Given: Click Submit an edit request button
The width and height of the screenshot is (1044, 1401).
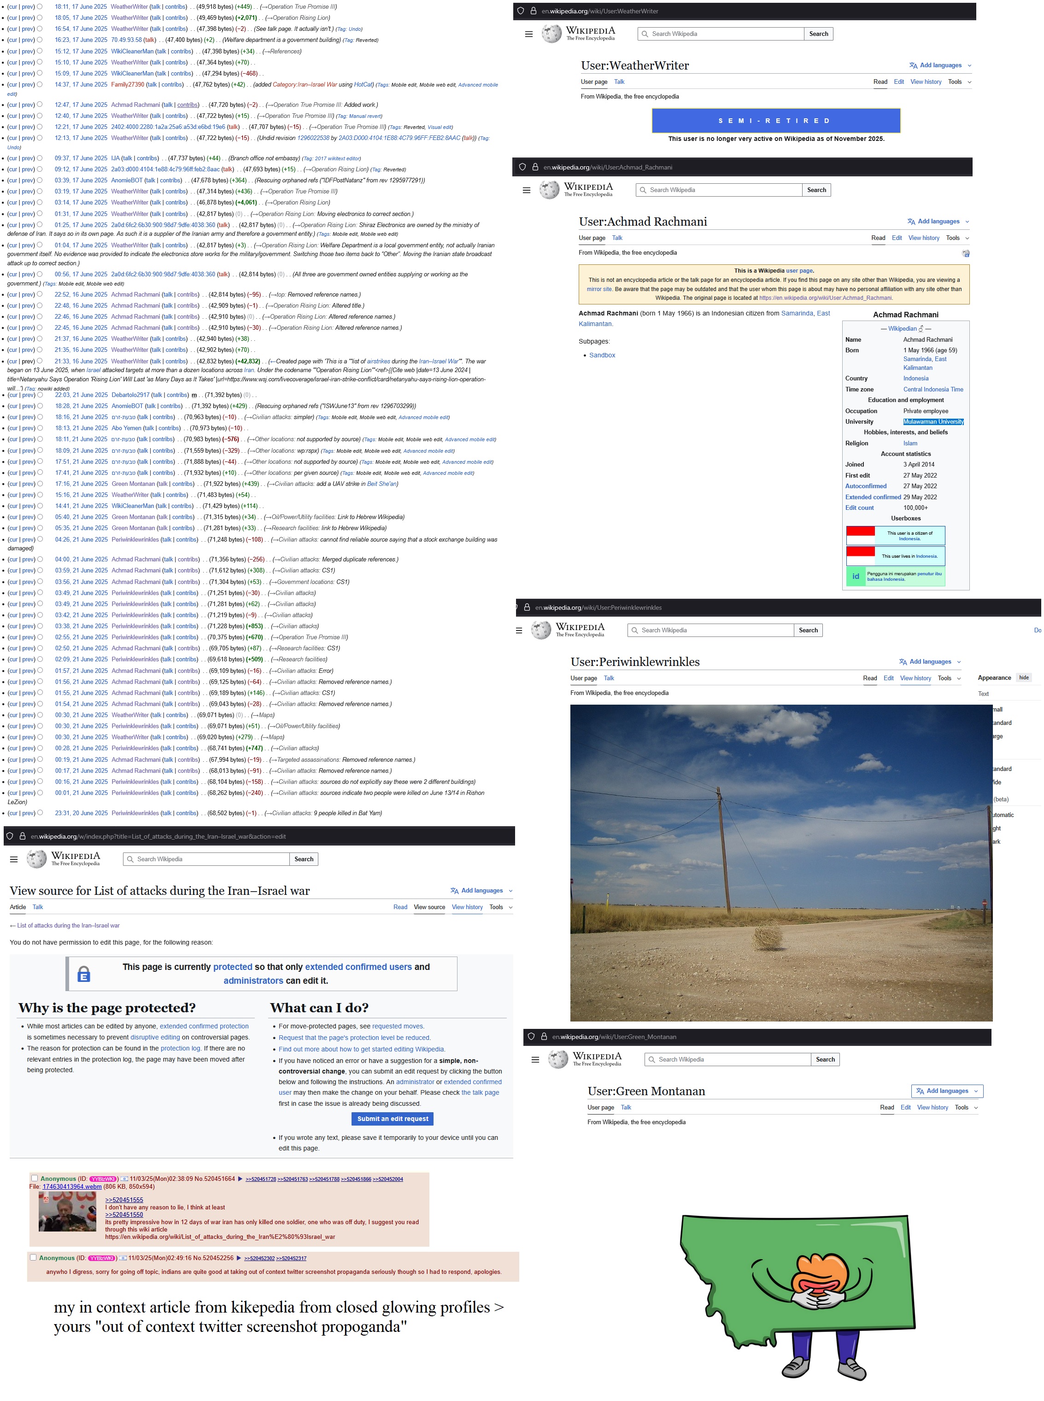Looking at the screenshot, I should (x=393, y=1119).
